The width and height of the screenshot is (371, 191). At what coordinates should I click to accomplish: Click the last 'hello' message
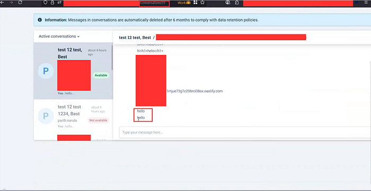point(141,117)
